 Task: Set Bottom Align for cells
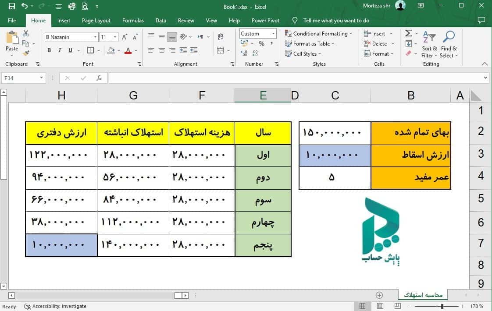pyautogui.click(x=172, y=37)
